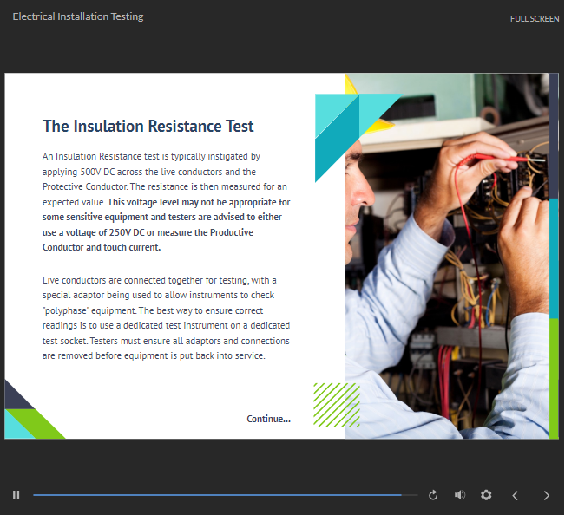Click the Continue... link
The width and height of the screenshot is (565, 515).
pos(268,419)
